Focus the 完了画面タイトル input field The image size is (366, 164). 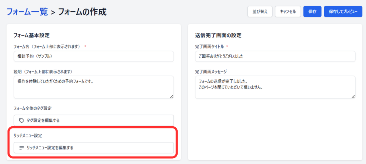275,56
